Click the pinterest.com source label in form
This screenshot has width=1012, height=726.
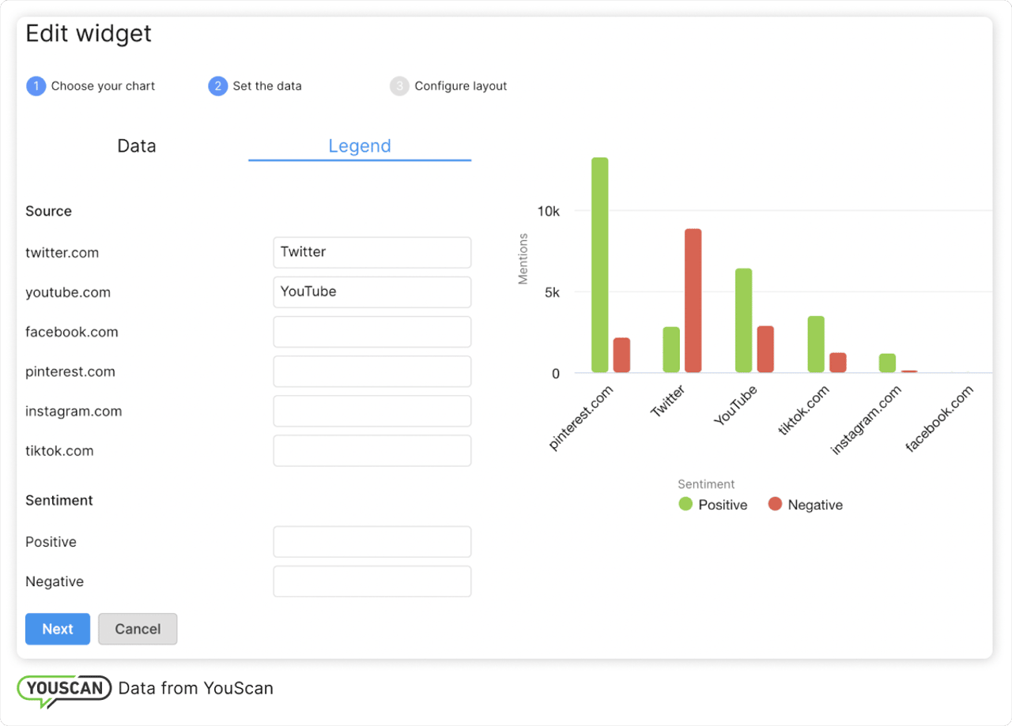pos(70,371)
